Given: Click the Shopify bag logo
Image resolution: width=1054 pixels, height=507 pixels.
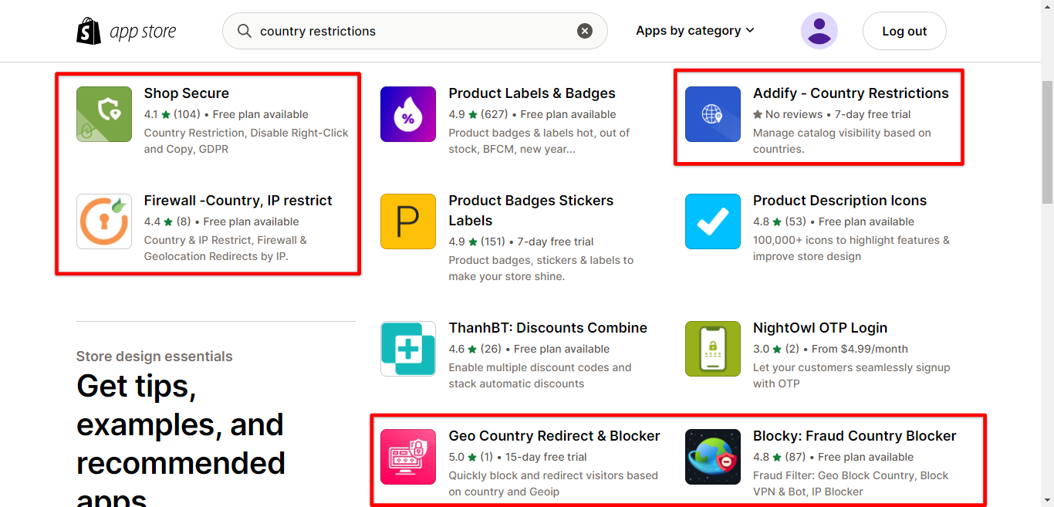Looking at the screenshot, I should [89, 30].
